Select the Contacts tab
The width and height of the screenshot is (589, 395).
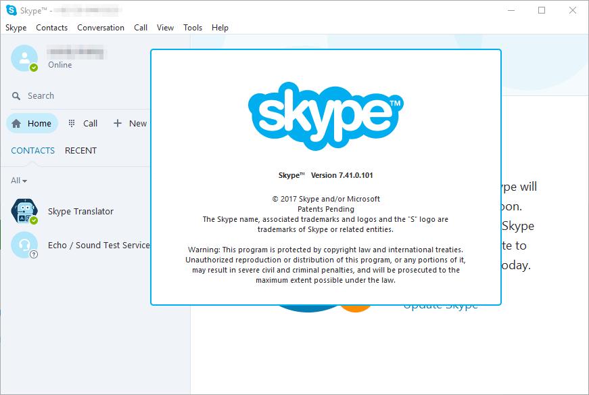[x=32, y=150]
